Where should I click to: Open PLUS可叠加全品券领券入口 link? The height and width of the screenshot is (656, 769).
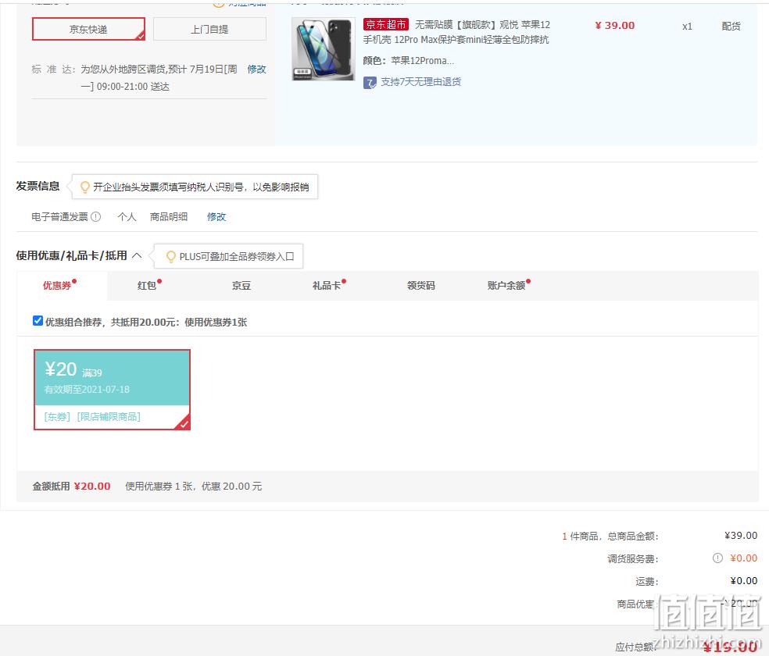[x=236, y=257]
